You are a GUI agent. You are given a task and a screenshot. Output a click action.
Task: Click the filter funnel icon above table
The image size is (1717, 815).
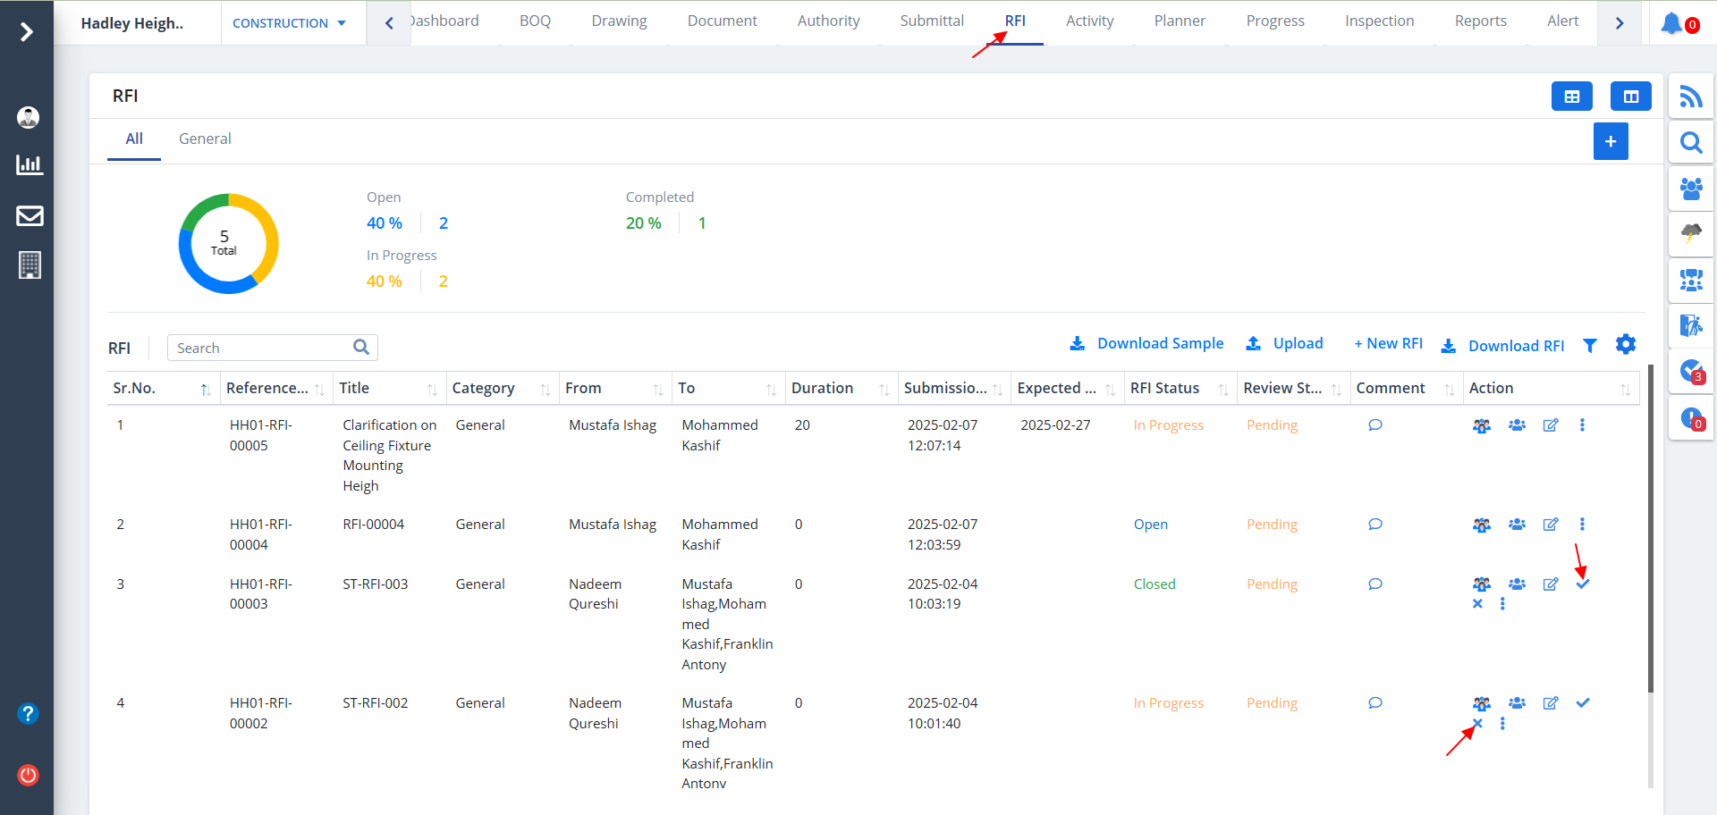click(x=1589, y=346)
